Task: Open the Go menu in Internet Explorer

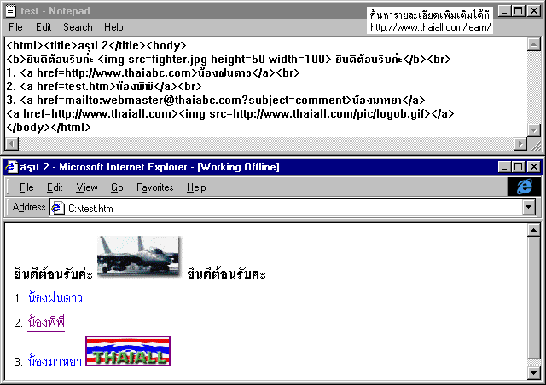Action: click(117, 187)
